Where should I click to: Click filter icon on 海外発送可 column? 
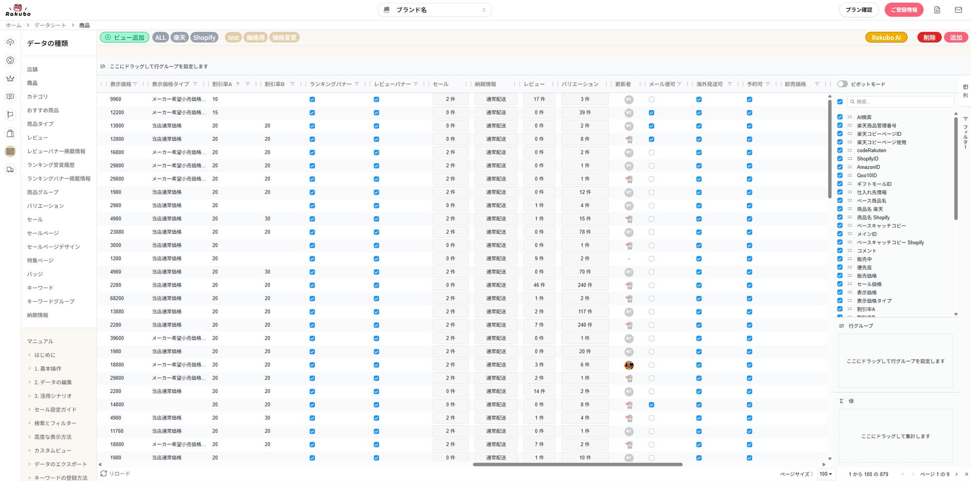(729, 84)
